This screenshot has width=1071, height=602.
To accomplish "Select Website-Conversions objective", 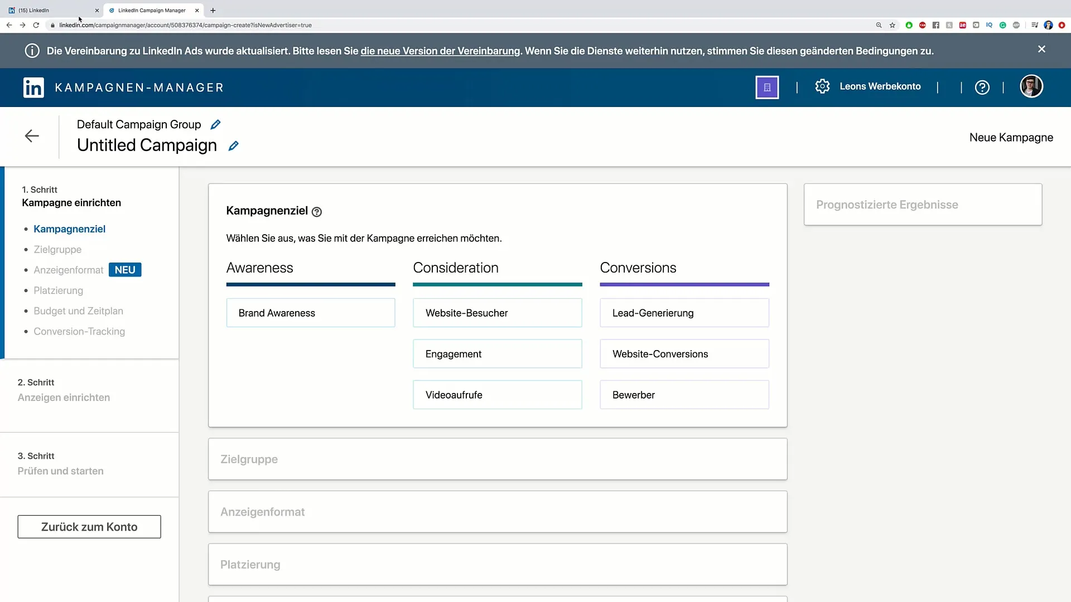I will pos(684,354).
